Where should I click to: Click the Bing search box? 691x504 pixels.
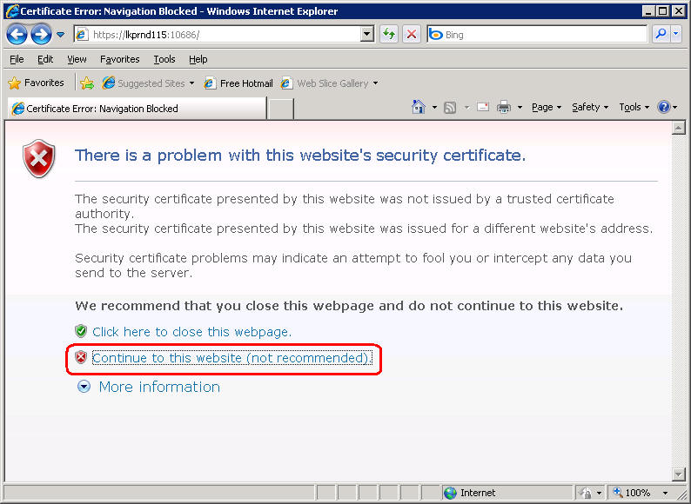coord(537,35)
